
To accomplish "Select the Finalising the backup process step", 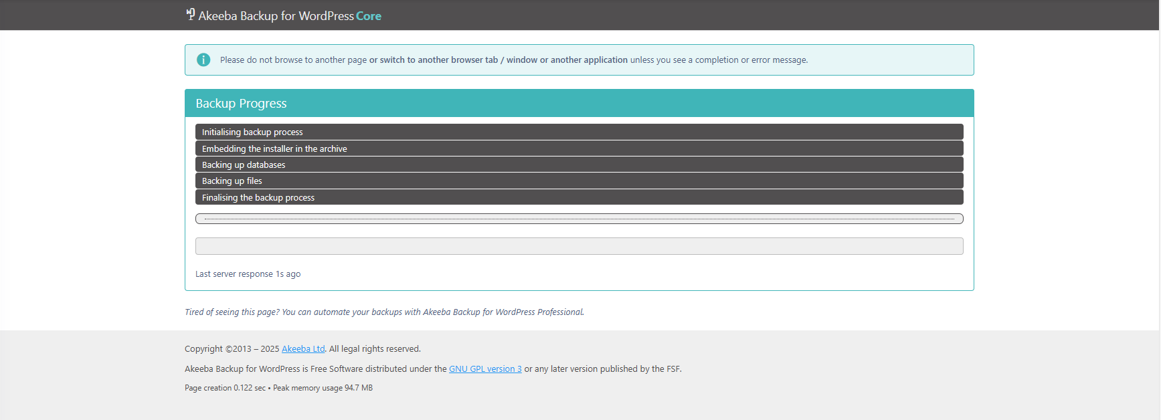I will tap(258, 198).
